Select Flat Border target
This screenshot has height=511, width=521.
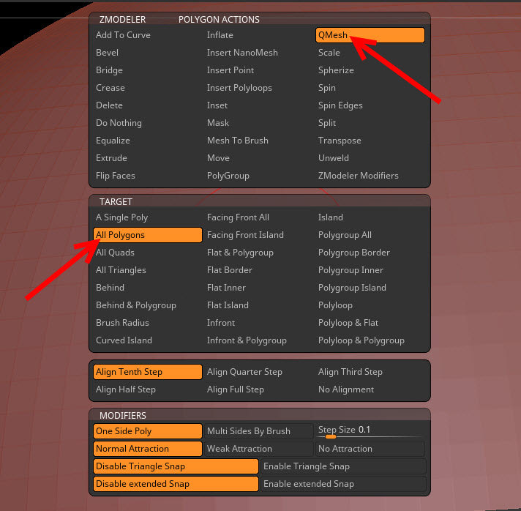point(230,270)
